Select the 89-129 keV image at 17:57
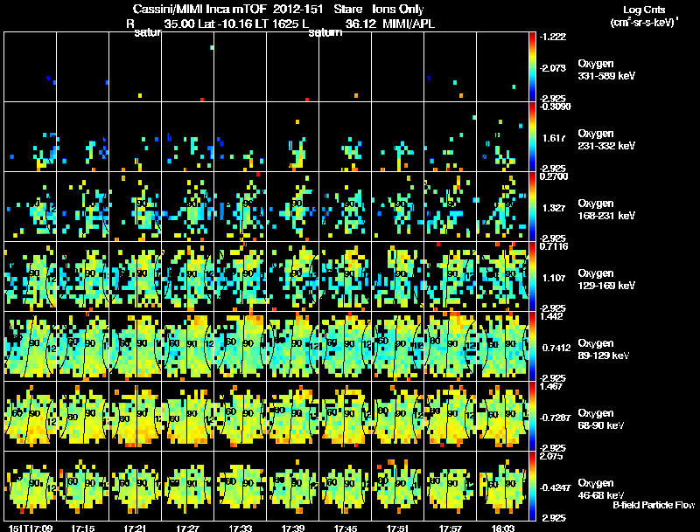Screen dimensions: 700x532 coord(450,346)
